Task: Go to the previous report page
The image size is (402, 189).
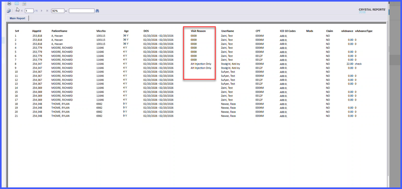Action: pyautogui.click(x=22, y=11)
